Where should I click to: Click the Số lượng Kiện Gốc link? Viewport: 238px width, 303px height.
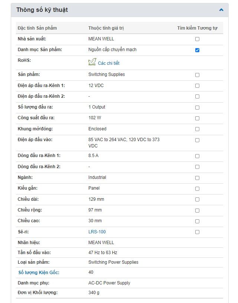point(39,273)
